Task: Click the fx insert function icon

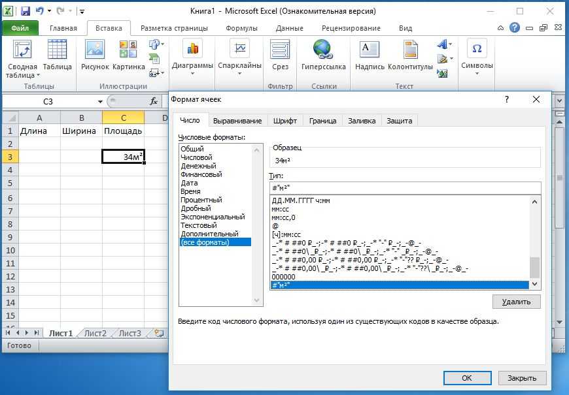Action: tap(154, 101)
